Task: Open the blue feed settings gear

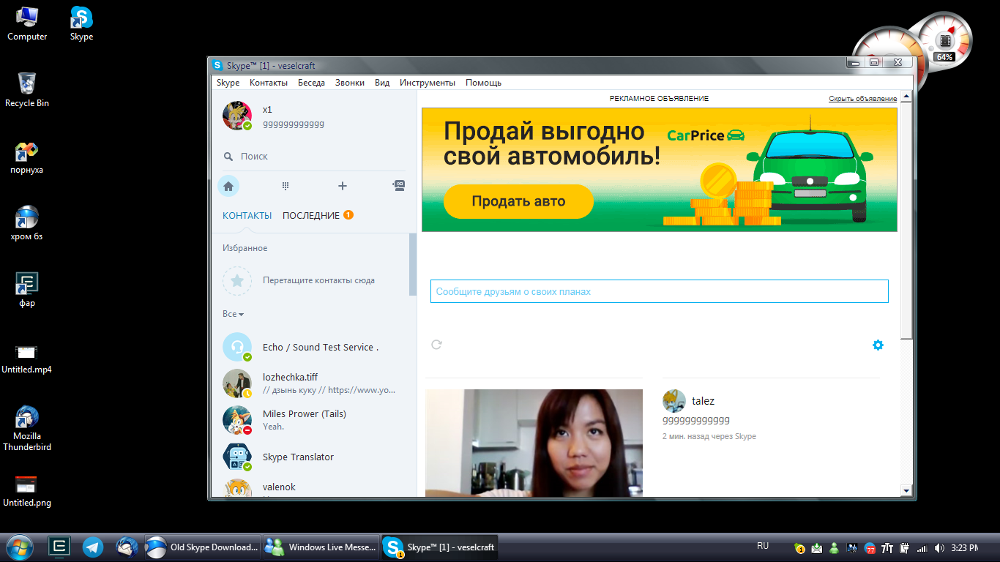Action: pyautogui.click(x=878, y=345)
